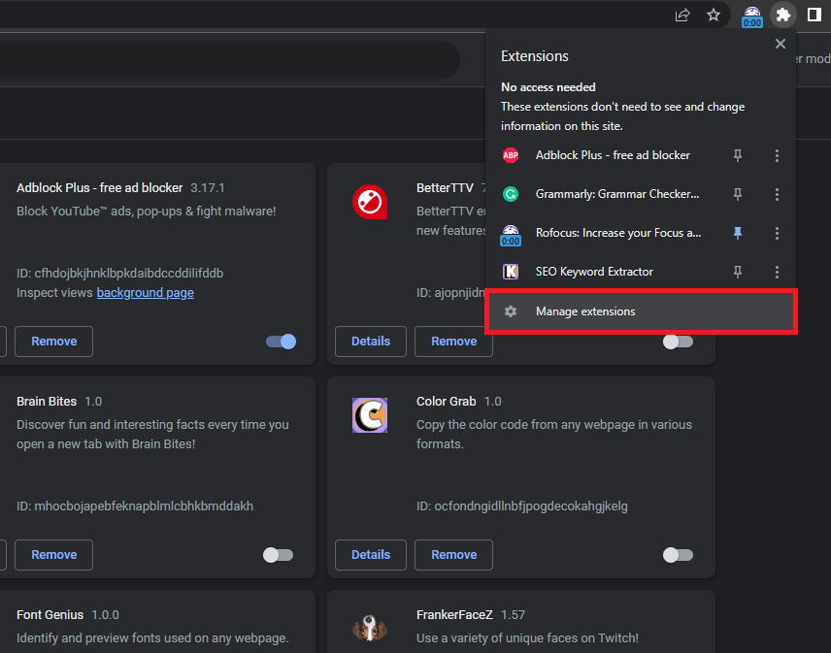
Task: Enable the Brain Bites extension toggle
Action: 279,555
